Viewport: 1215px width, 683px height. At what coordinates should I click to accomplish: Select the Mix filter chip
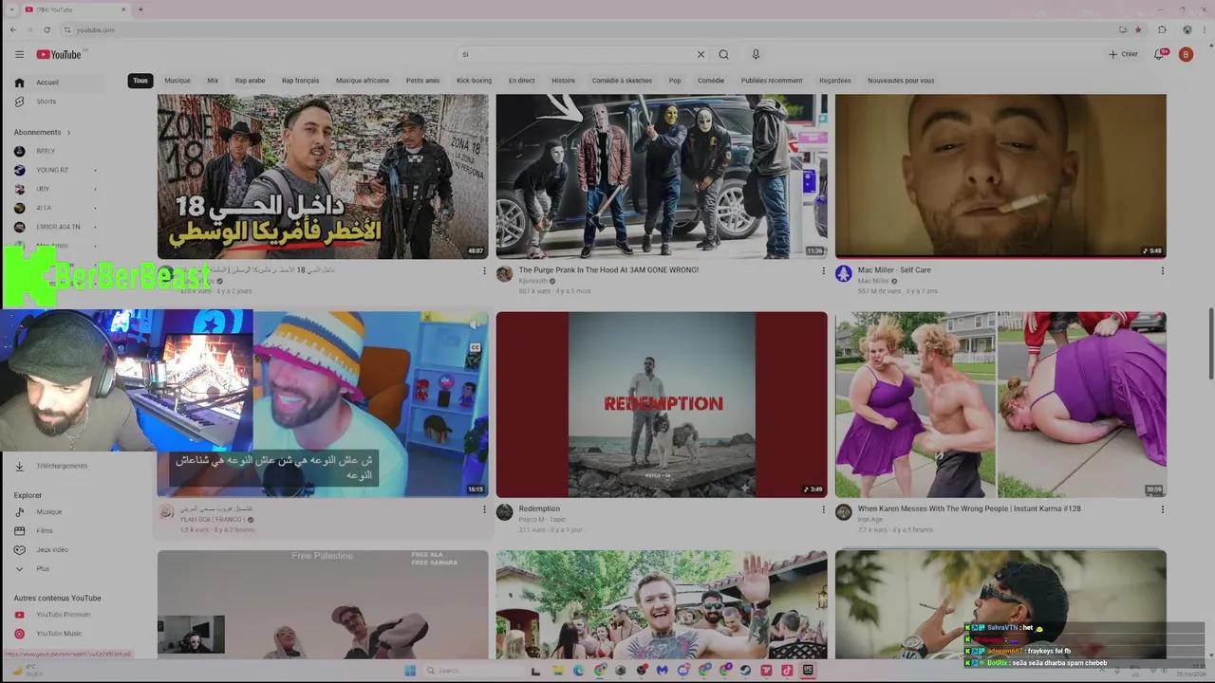[213, 81]
